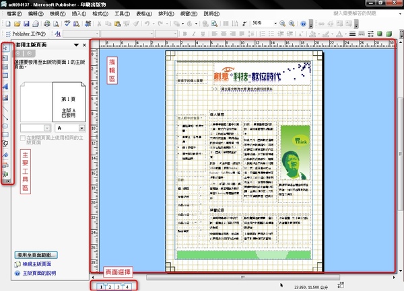Click the Zoom In magnifier
Screen dimensions: 404x291
(292, 24)
